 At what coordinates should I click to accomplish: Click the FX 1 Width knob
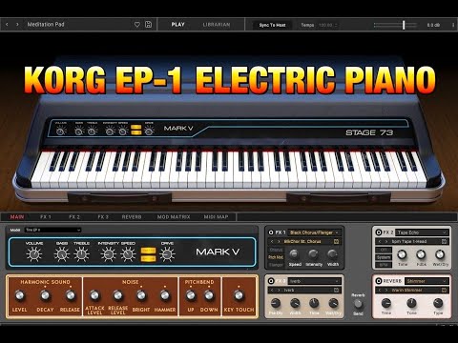point(332,254)
